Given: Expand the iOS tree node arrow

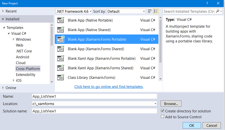Looking at the screenshot, I should click(x=14, y=80).
